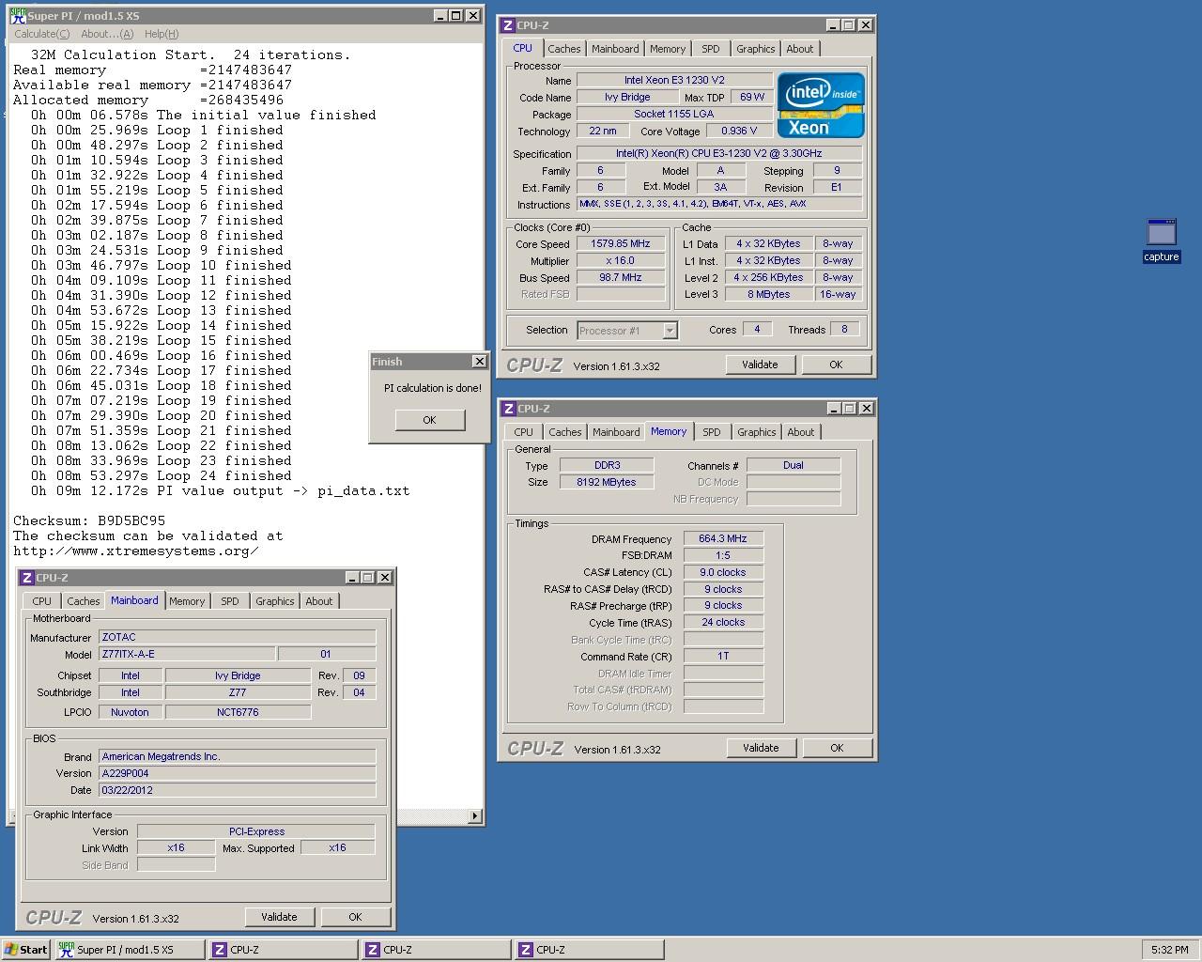
Task: Click the Intel Xeon E3 1230 V2 name field
Action: pos(674,81)
